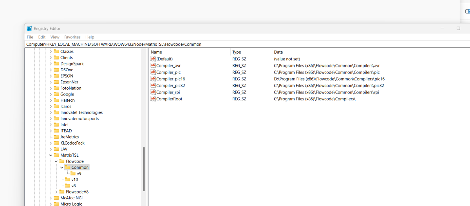Click the REG_SZ type of (Default)
The width and height of the screenshot is (470, 206).
239,59
